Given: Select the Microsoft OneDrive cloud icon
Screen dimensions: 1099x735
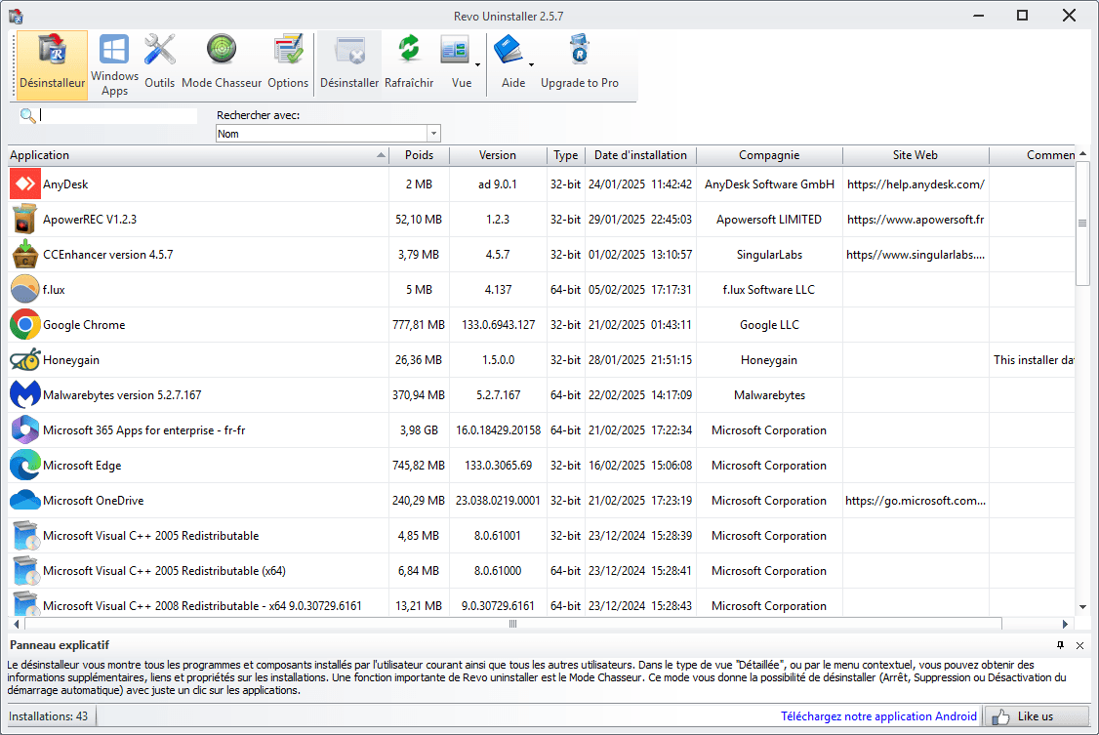Looking at the screenshot, I should click(25, 501).
